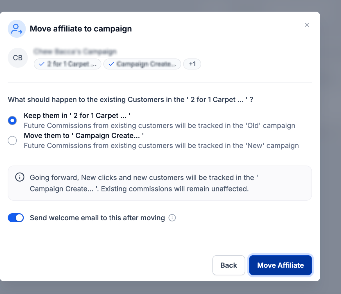Expand the +1 more campaigns chip
Viewport: 341px width, 294px height.
(192, 64)
